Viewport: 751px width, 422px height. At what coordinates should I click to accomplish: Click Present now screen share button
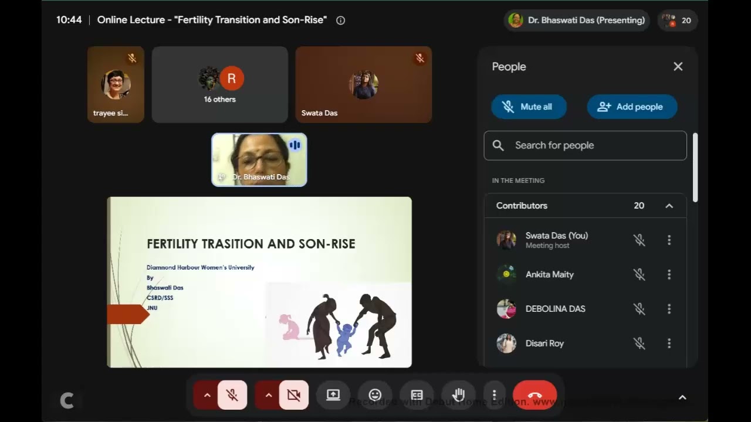(x=333, y=395)
